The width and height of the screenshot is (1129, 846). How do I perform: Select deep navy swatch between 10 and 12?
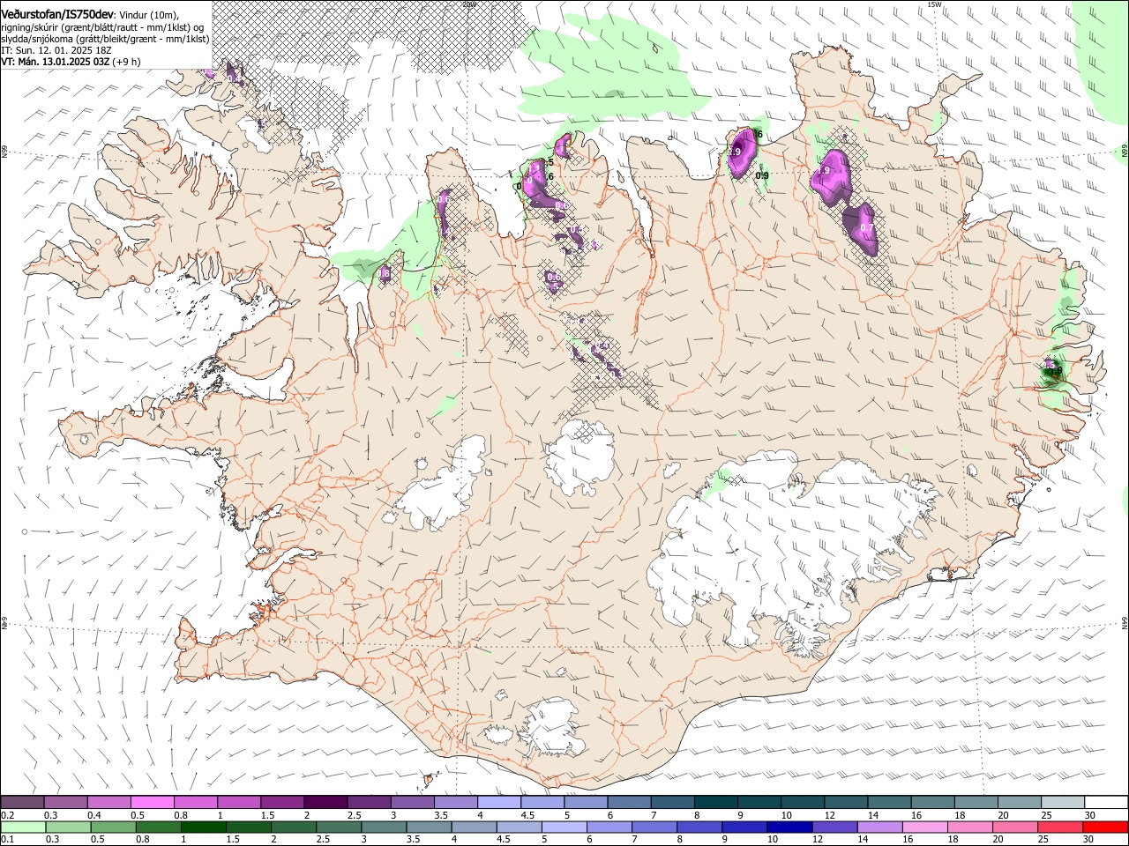click(789, 827)
